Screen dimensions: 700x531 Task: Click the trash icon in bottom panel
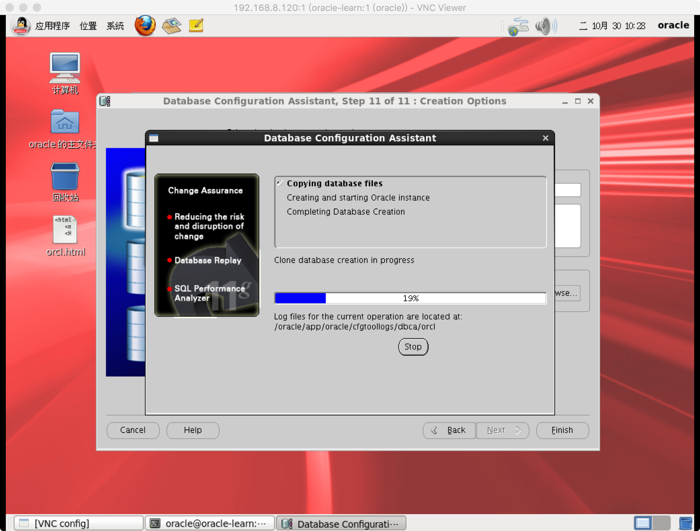click(x=686, y=523)
